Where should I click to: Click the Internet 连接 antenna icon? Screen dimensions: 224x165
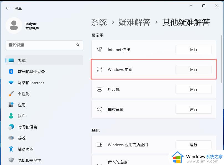100,50
